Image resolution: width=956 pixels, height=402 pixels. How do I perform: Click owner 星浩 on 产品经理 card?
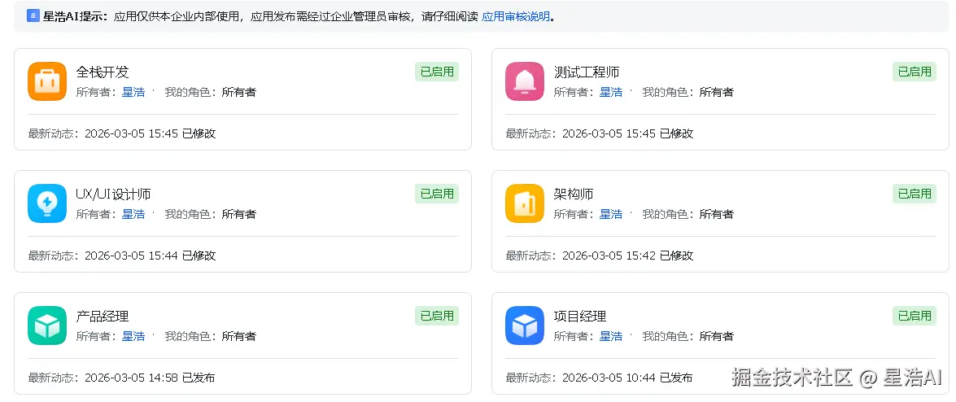click(133, 336)
